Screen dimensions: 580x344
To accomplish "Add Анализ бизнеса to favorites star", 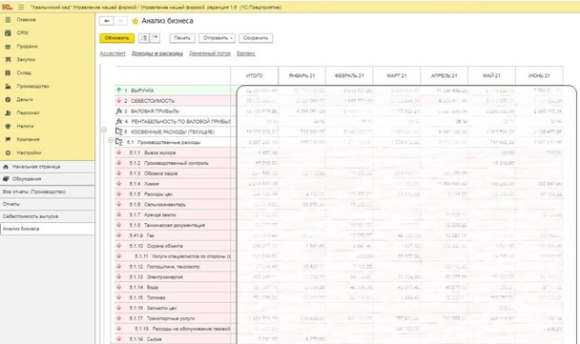I will coord(135,21).
